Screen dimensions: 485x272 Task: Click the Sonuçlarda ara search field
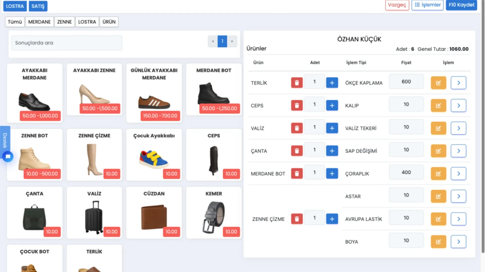(x=67, y=43)
